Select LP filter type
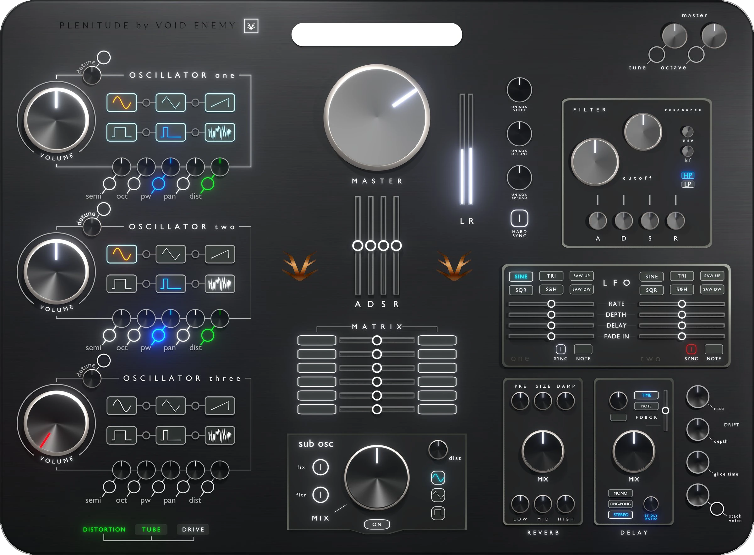Screen dimensions: 754x555 688,184
